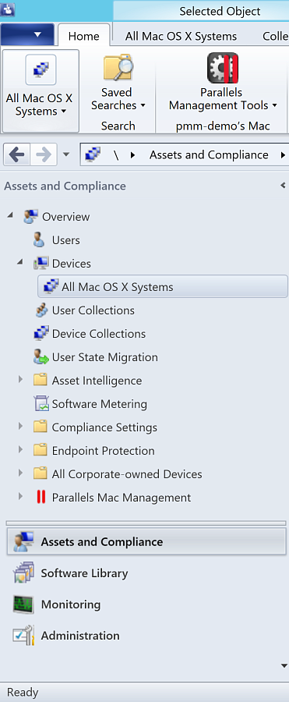
Task: Go forward with the right arrow button
Action: coord(44,155)
